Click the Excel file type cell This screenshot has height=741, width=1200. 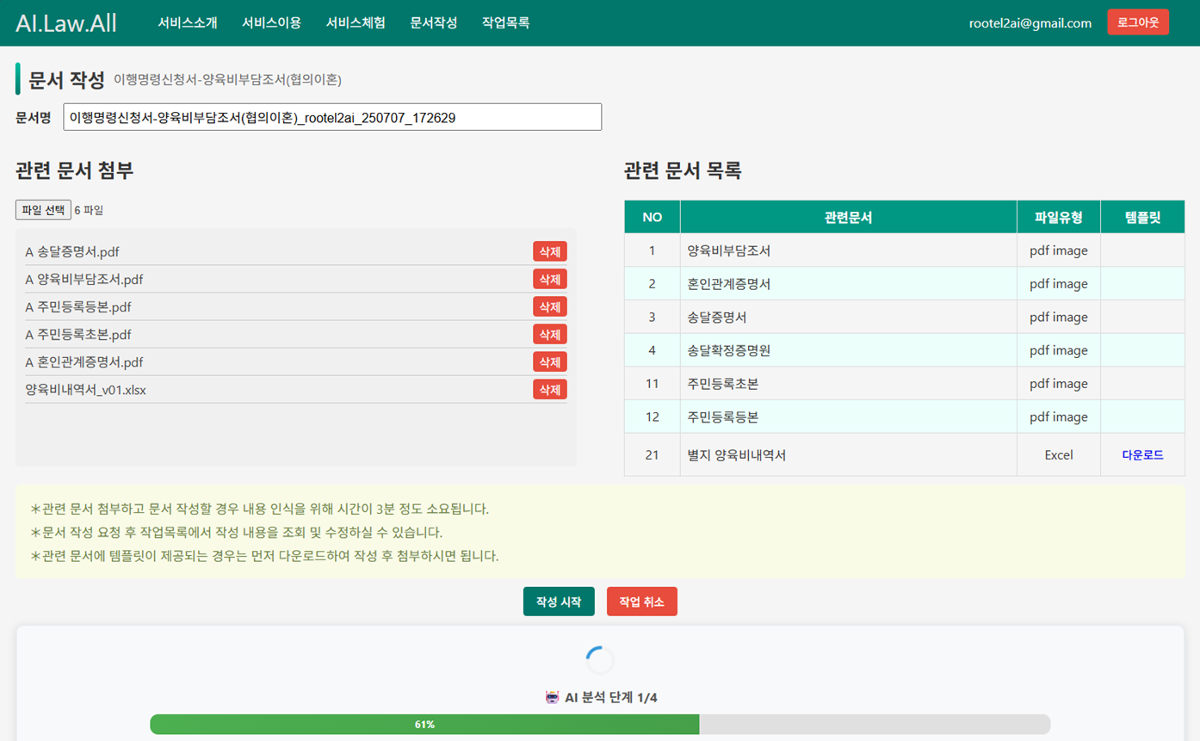(x=1058, y=454)
